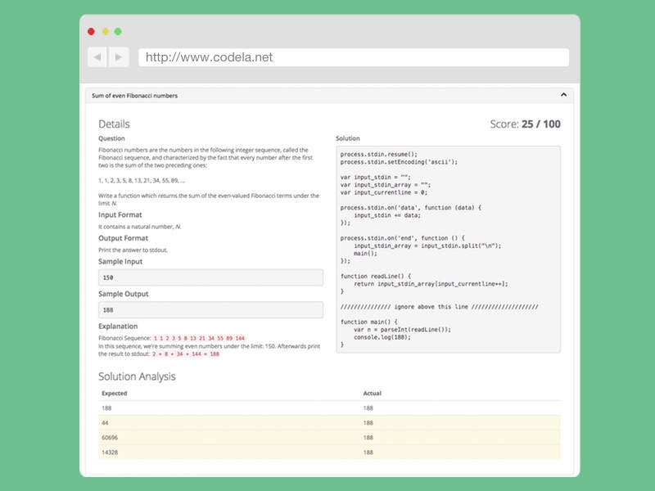This screenshot has height=491, width=655.
Task: Click the green maximize window dot
Action: click(x=118, y=31)
